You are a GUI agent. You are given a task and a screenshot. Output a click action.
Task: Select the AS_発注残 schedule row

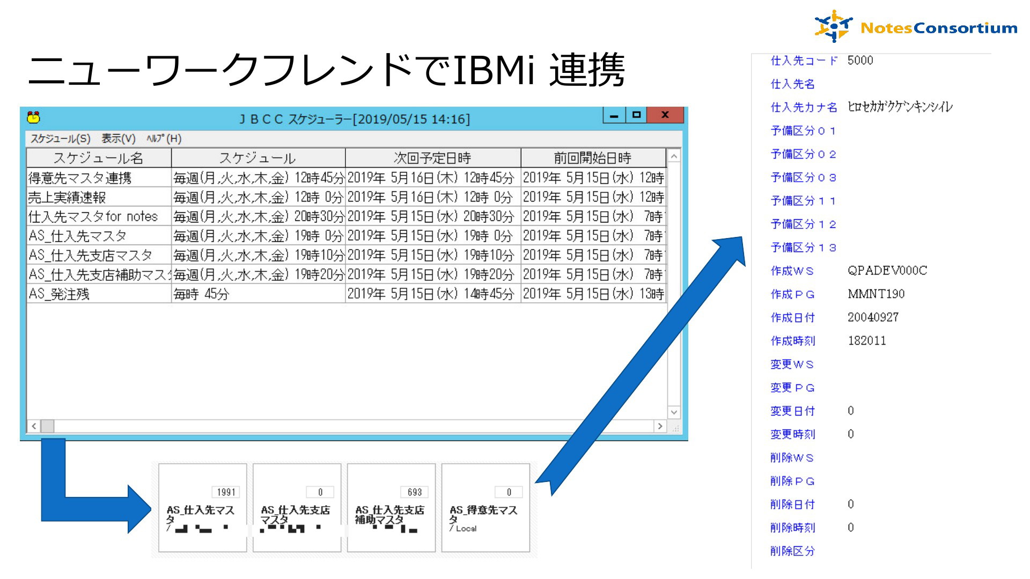pyautogui.click(x=346, y=294)
